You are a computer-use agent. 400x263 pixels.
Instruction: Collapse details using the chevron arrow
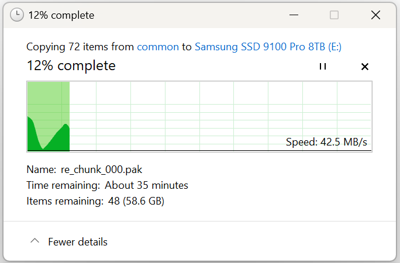point(35,241)
